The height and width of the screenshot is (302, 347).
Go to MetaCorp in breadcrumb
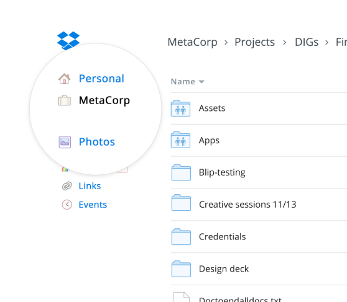click(x=193, y=42)
